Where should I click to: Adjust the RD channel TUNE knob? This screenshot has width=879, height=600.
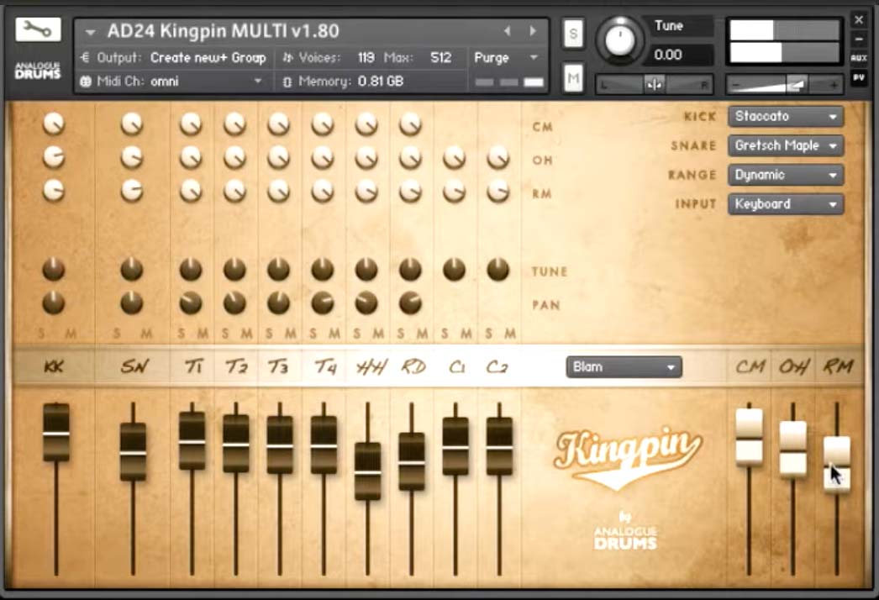(410, 269)
